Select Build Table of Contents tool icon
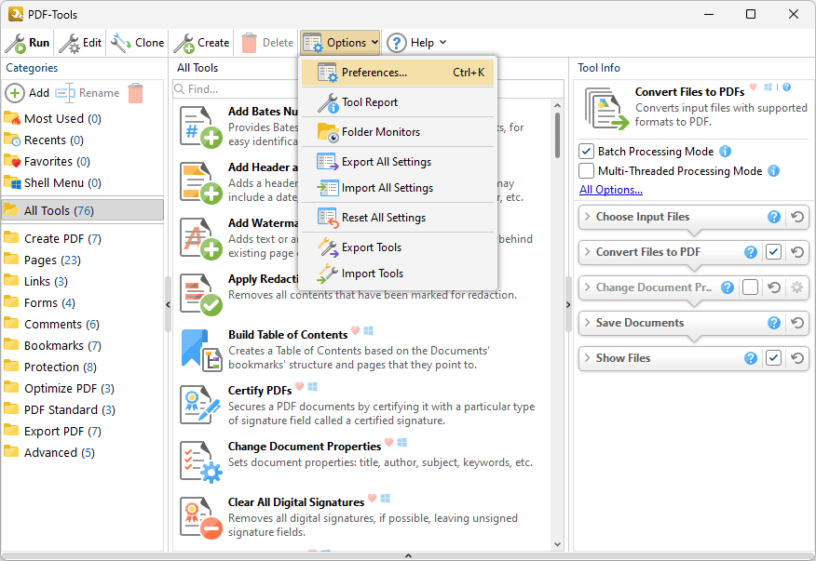816x561 pixels. 201,350
